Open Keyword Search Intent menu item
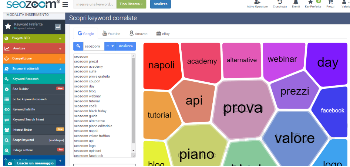350x167 pixels. click(34, 120)
